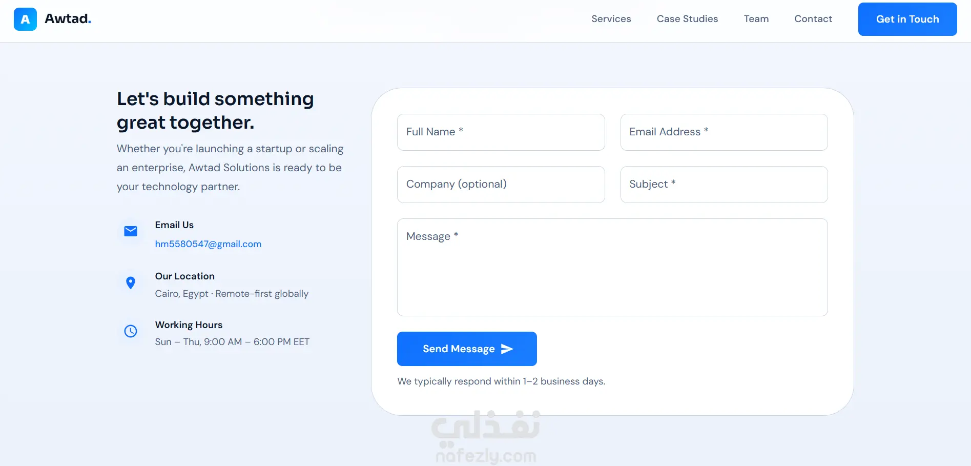
Task: Click the map pin icon for Our Location
Action: click(131, 283)
